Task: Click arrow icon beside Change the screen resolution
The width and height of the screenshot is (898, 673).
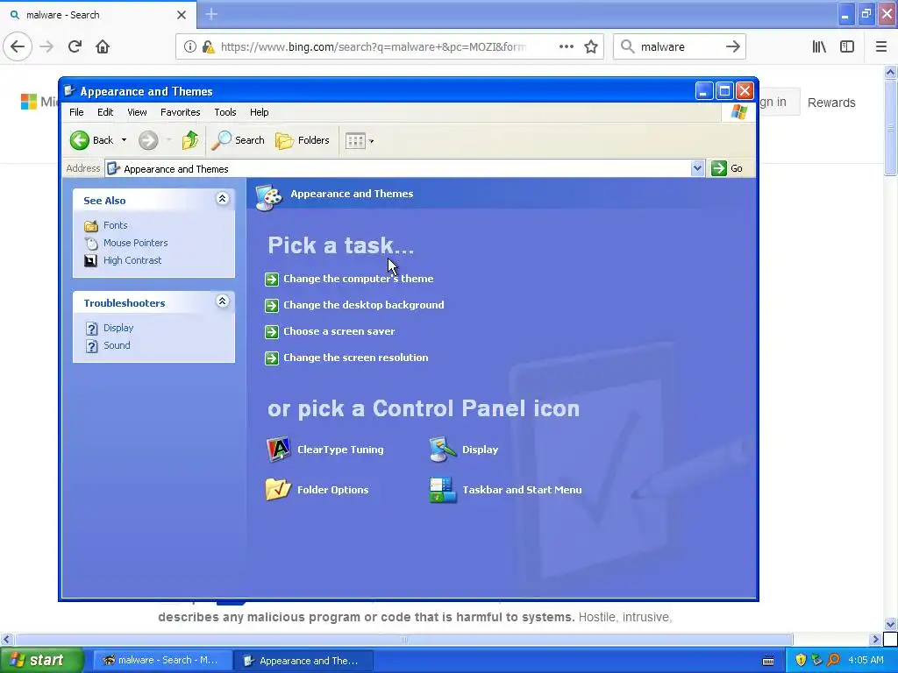Action: [272, 358]
